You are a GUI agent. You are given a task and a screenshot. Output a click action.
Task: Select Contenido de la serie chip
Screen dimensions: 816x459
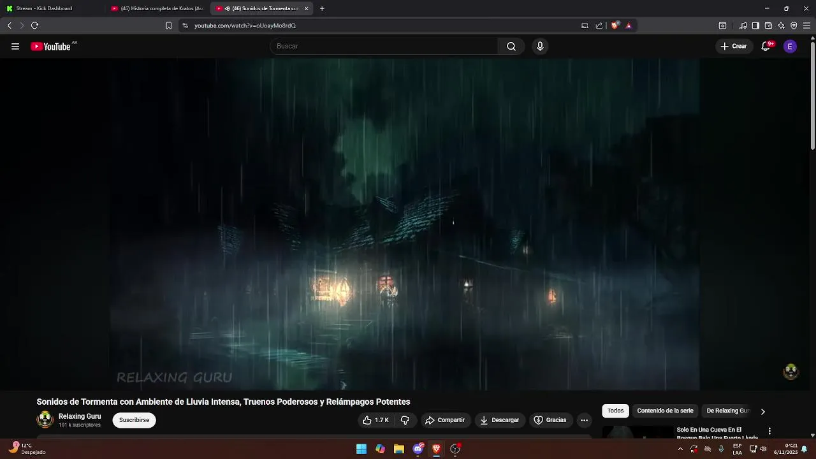[x=665, y=411]
